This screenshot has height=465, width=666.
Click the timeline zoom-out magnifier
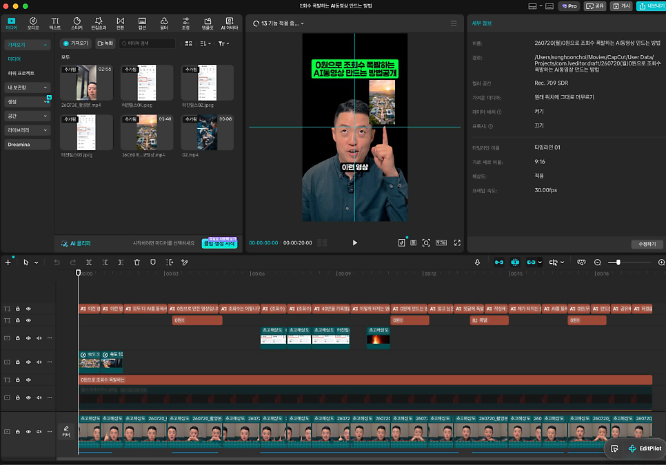597,262
